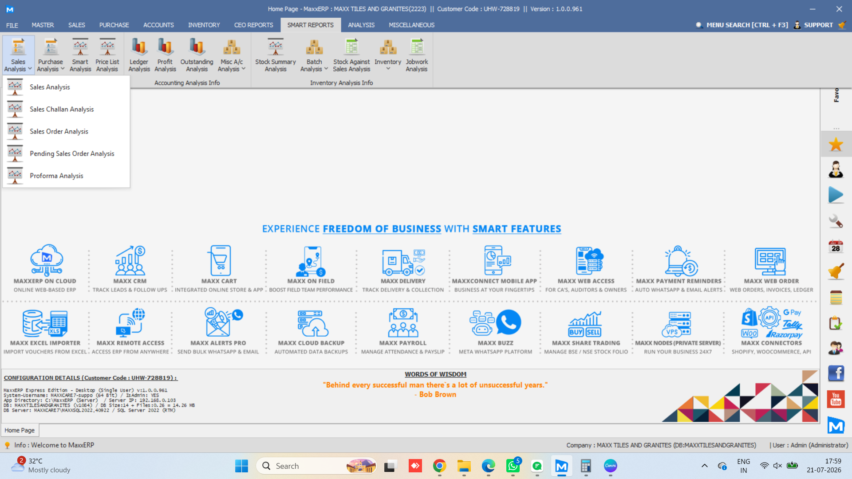Open Price List Analysis tool

click(107, 55)
